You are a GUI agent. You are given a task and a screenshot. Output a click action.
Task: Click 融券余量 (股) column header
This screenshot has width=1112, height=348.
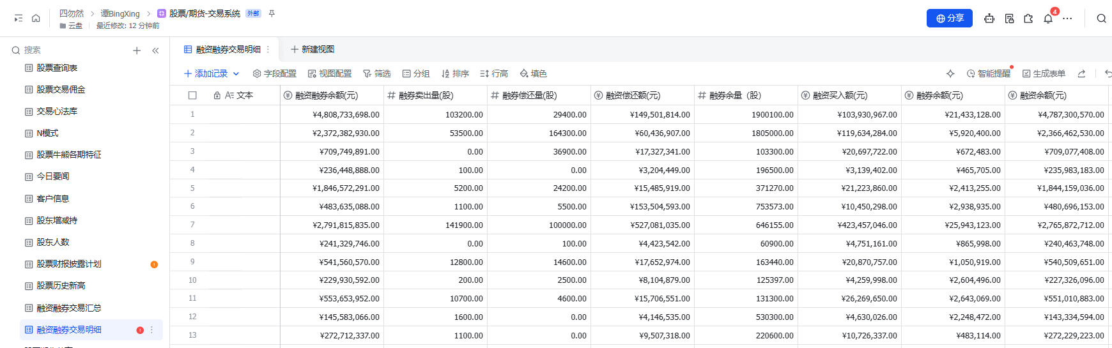pyautogui.click(x=746, y=95)
